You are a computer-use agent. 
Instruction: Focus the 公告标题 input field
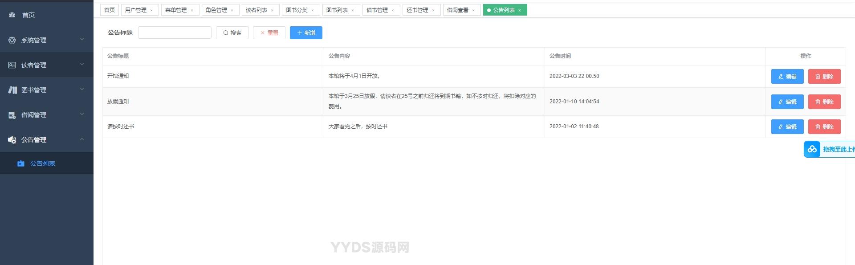175,33
